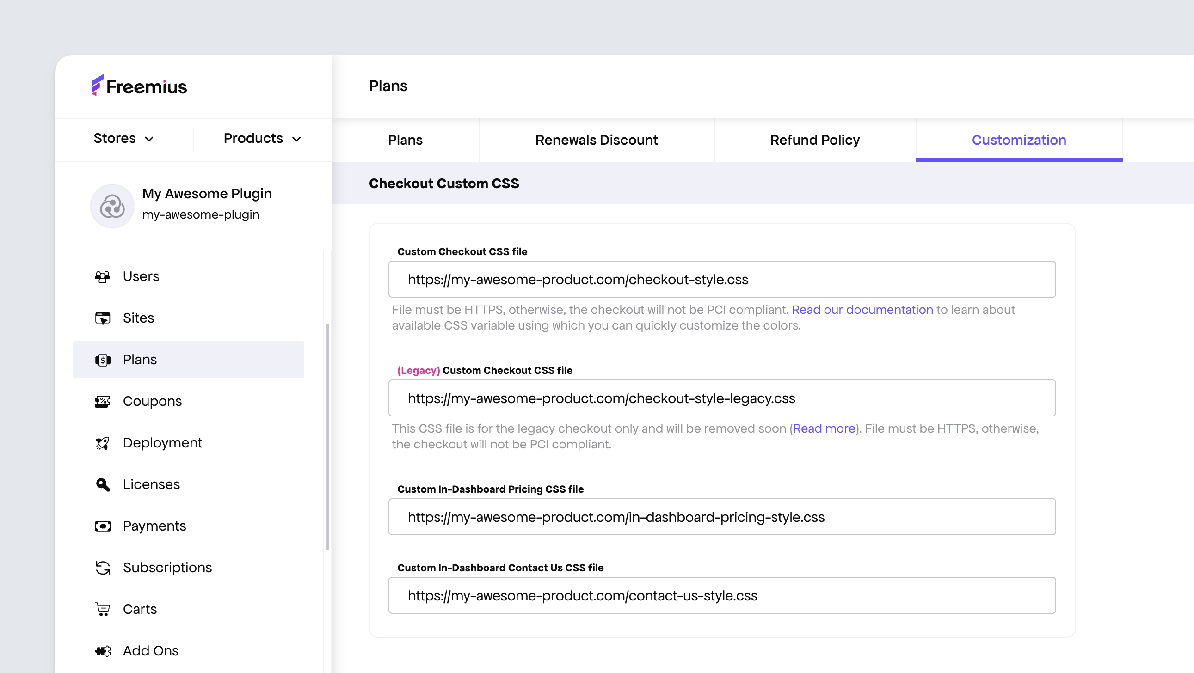Image resolution: width=1194 pixels, height=673 pixels.
Task: Open Deployment in the sidebar
Action: (189, 443)
